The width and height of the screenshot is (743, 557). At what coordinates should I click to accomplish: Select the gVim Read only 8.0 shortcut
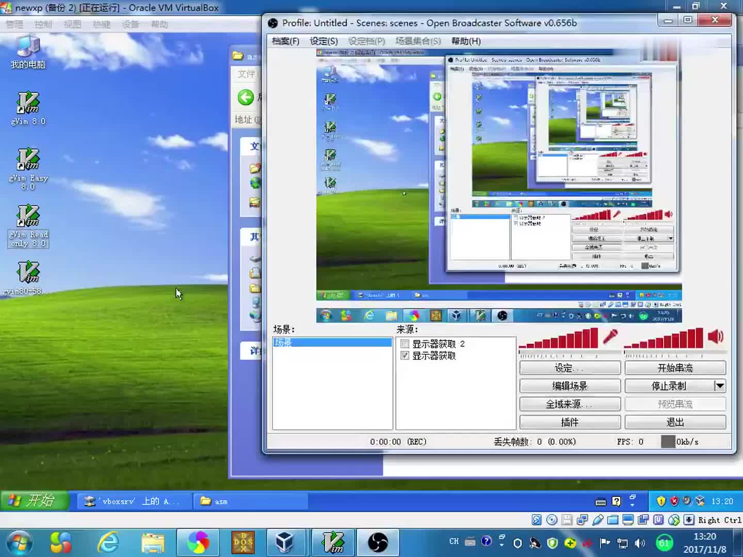(x=28, y=225)
